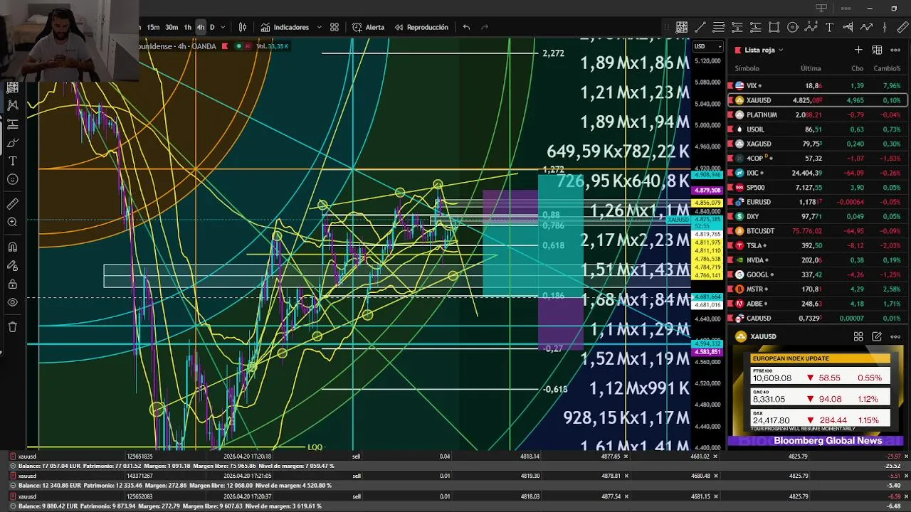
Task: Open three dots menu in XAUUSD details panel
Action: 895,336
